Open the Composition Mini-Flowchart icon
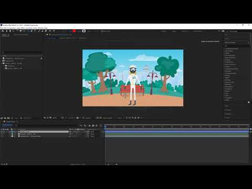Image resolution: width=252 pixels, height=189 pixels. coord(81,125)
